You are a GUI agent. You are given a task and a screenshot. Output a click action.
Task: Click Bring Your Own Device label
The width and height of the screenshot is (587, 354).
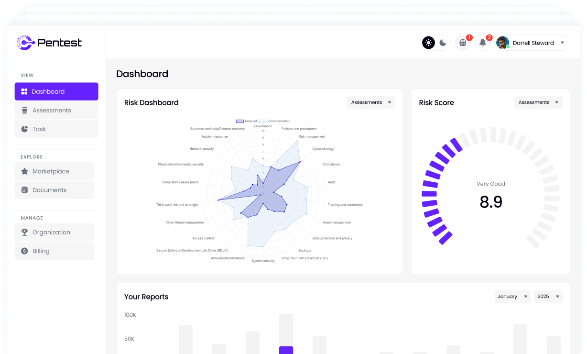(x=304, y=258)
